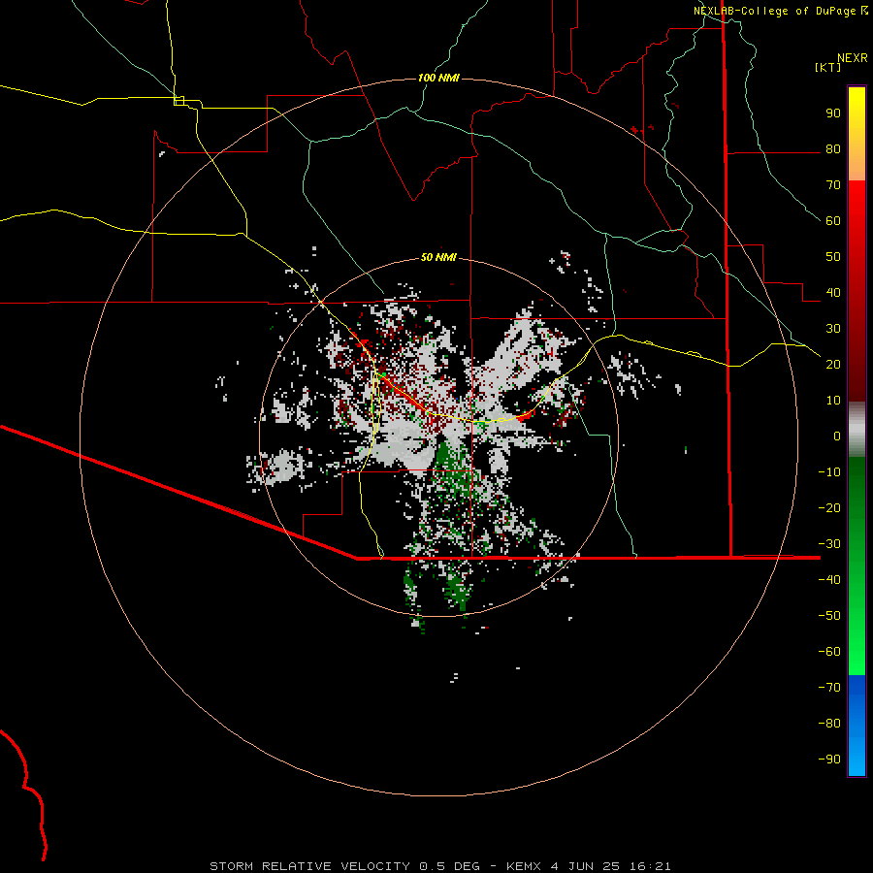Click the -80 value on the velocity scale
This screenshot has width=873, height=873.
829,724
